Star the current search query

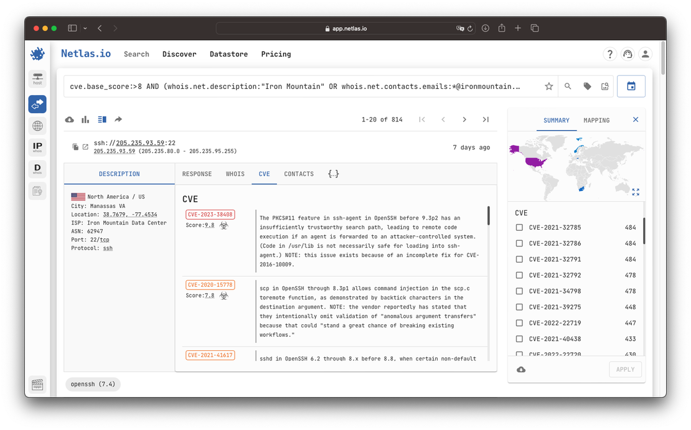[548, 86]
